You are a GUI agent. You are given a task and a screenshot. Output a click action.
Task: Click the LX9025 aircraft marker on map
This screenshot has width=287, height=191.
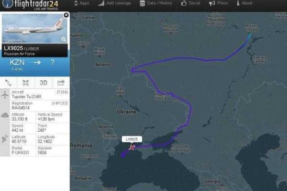click(132, 147)
